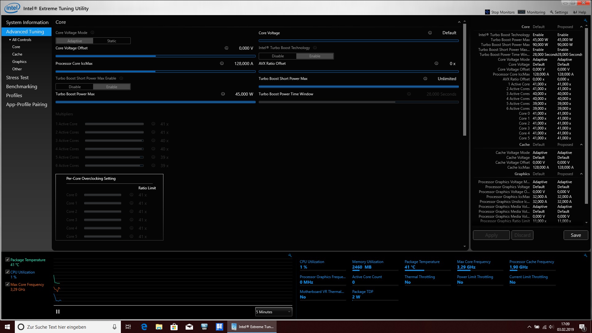Click the taskbar clock and date
Screen dimensions: 592x333
(565, 327)
